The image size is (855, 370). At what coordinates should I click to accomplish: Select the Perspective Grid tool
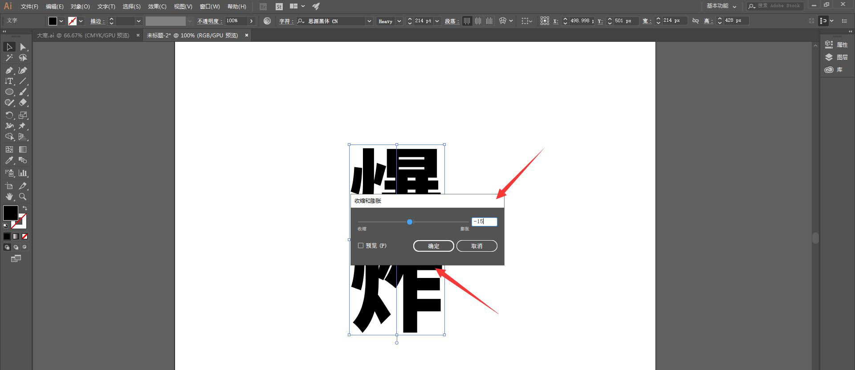tap(23, 137)
